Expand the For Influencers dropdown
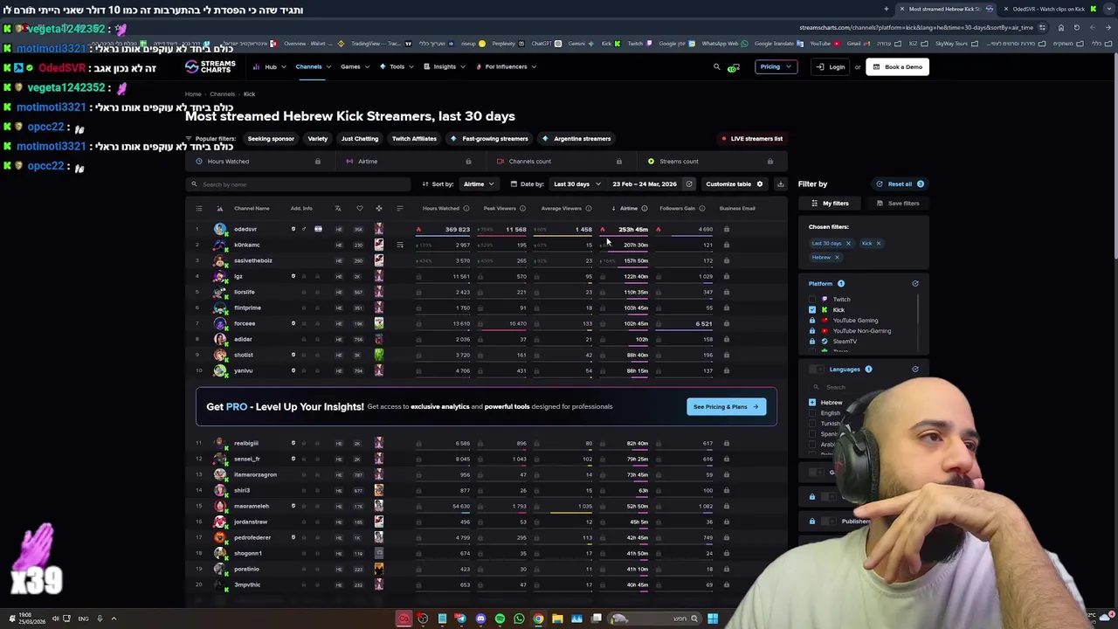This screenshot has width=1118, height=629. (506, 66)
